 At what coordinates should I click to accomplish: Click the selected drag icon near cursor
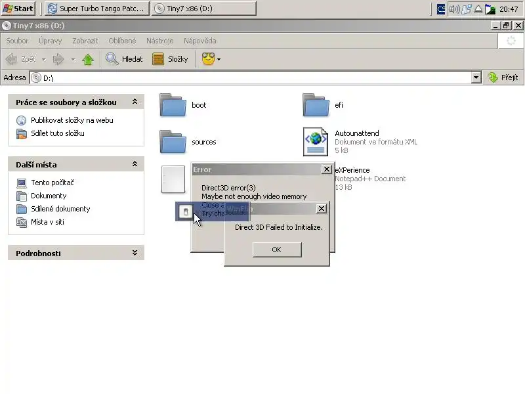186,211
